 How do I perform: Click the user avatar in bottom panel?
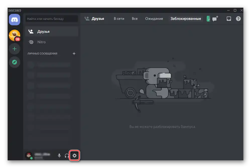[x=29, y=155]
